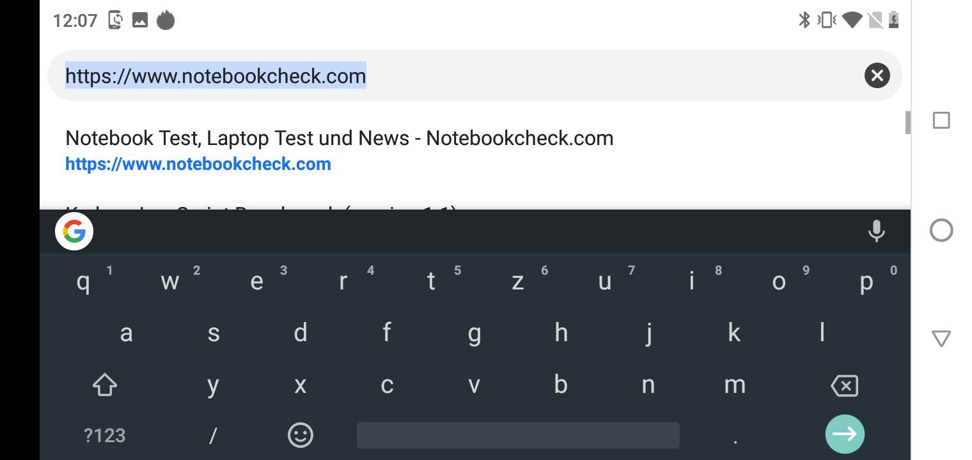This screenshot has height=460, width=972.
Task: Toggle the shift key
Action: pyautogui.click(x=105, y=385)
